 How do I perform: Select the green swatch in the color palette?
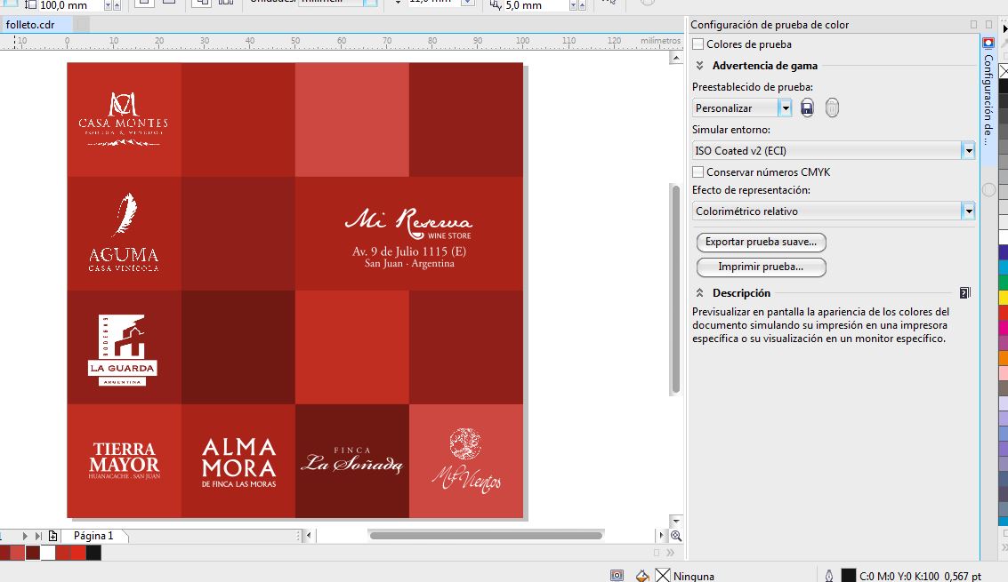click(x=1003, y=283)
